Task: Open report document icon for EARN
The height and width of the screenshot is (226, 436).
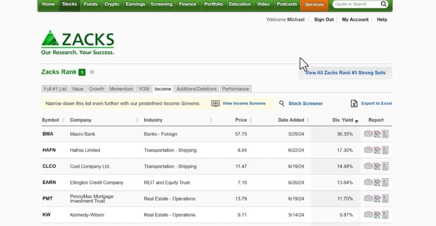Action: (x=385, y=182)
